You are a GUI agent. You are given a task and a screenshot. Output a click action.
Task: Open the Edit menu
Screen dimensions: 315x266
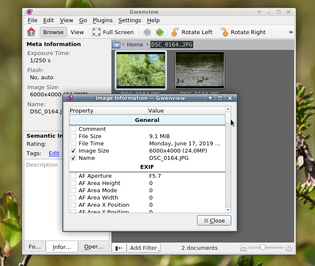[x=49, y=20]
